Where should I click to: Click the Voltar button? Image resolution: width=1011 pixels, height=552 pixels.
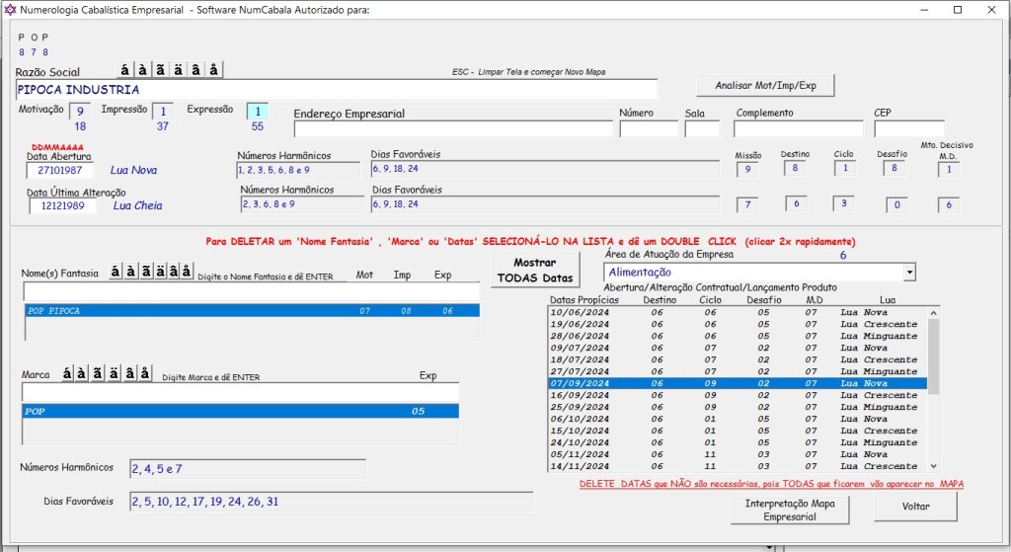point(915,508)
